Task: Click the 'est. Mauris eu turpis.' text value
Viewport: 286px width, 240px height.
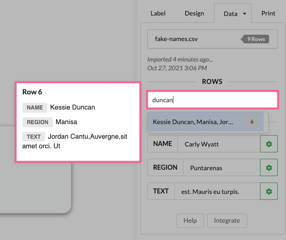Action: click(210, 192)
